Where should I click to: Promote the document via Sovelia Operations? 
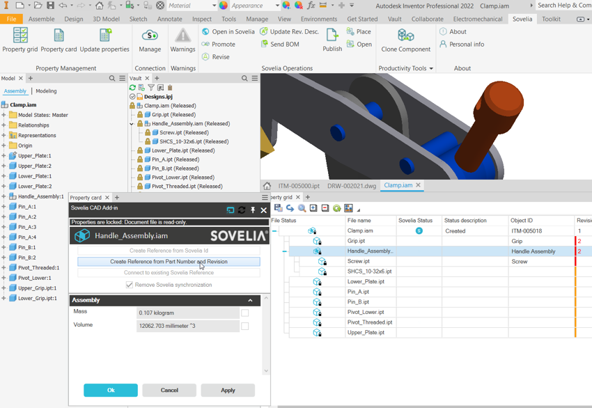(x=219, y=44)
